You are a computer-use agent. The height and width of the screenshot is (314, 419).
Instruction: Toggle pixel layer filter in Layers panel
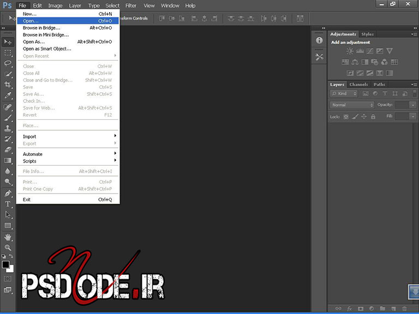pos(366,93)
